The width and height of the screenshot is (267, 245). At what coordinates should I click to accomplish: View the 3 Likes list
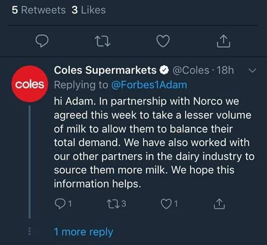click(x=89, y=10)
